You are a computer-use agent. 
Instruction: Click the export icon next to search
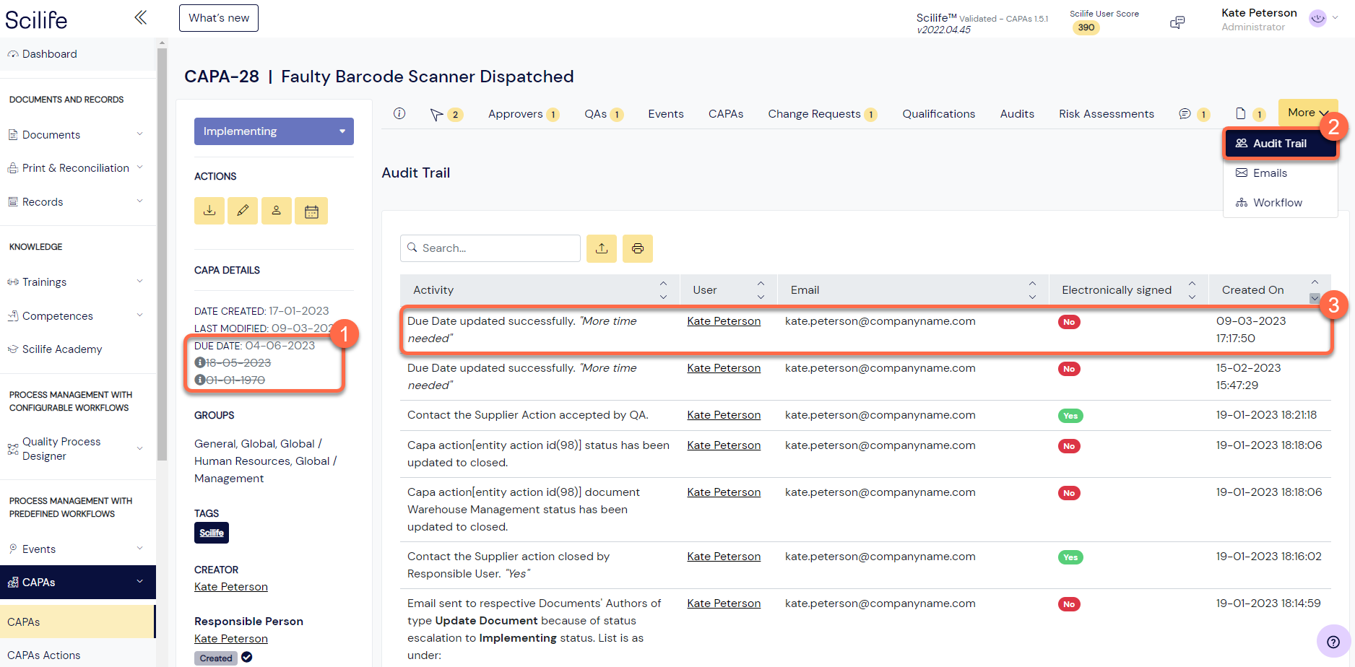point(602,248)
